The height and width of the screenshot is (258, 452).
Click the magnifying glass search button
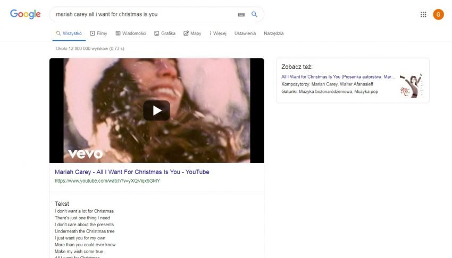click(x=254, y=14)
